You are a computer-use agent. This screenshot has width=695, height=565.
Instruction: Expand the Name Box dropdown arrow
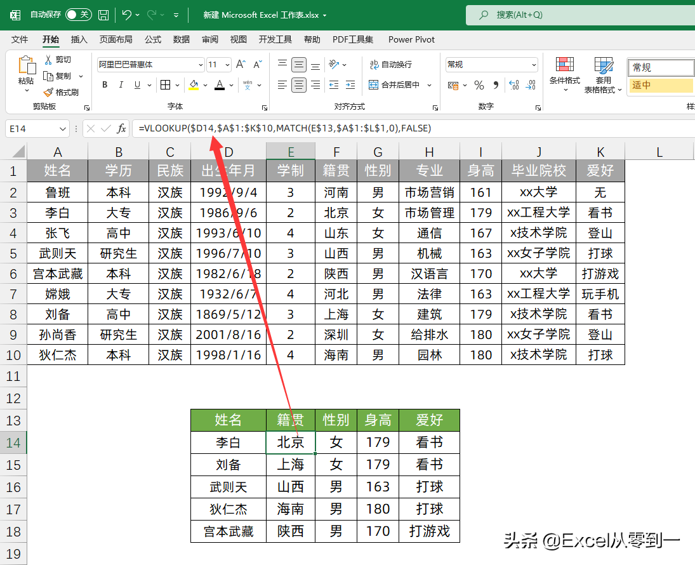(x=62, y=129)
